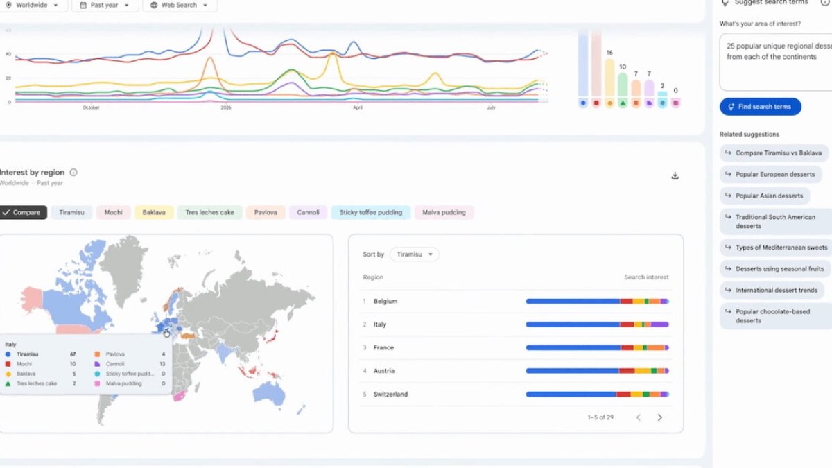832x468 pixels.
Task: Select the Baklava filter chip
Action: point(154,212)
